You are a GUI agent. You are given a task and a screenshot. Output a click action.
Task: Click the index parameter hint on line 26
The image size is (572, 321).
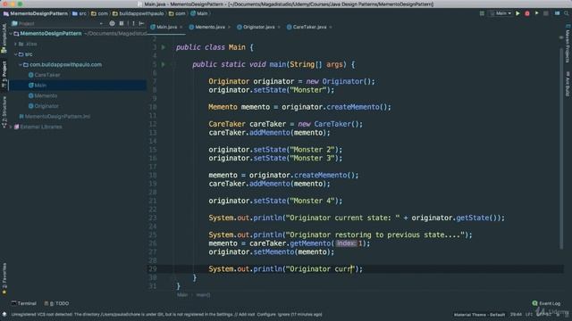click(x=346, y=243)
